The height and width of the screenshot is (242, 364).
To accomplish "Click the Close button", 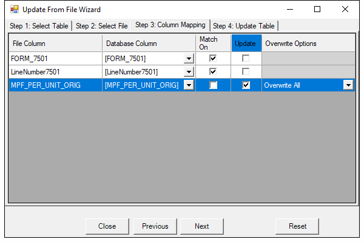I will (107, 226).
